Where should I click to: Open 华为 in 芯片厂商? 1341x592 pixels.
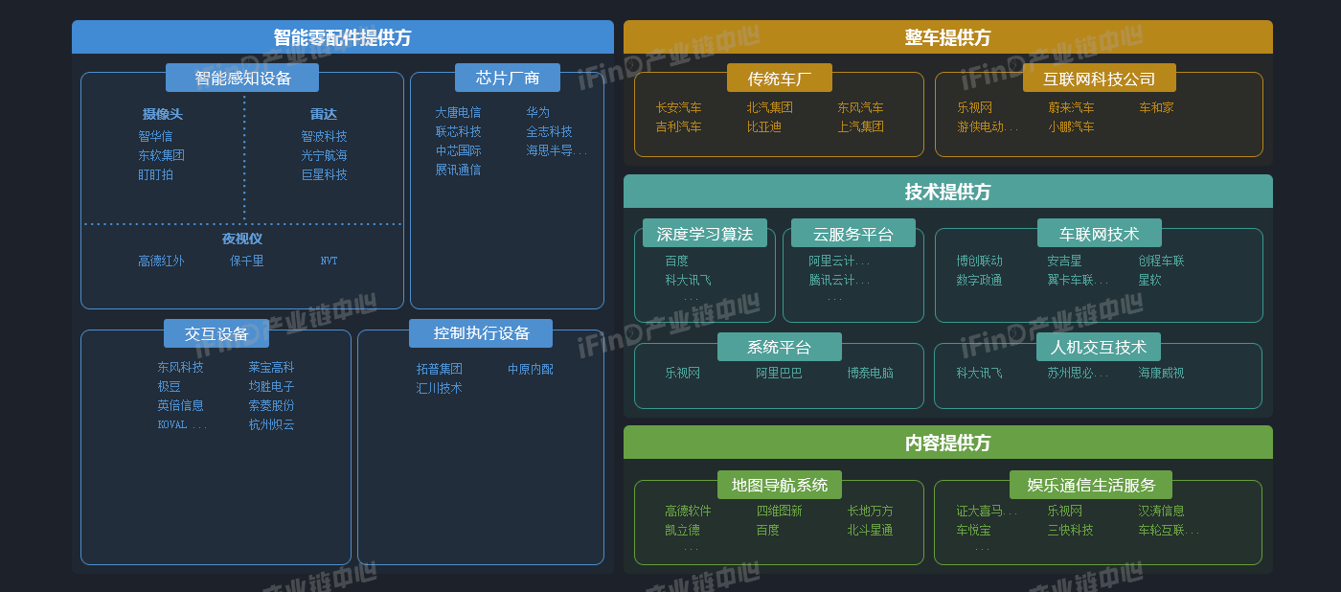(x=537, y=112)
